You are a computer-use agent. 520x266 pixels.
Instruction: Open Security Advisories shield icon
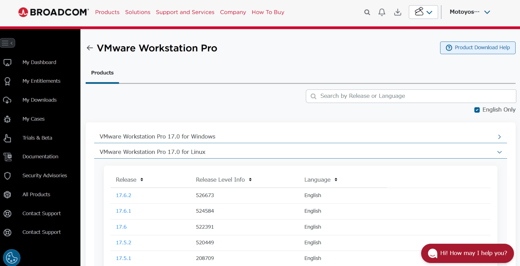[7, 176]
